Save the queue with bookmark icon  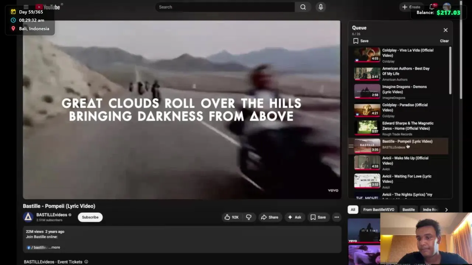(x=355, y=41)
